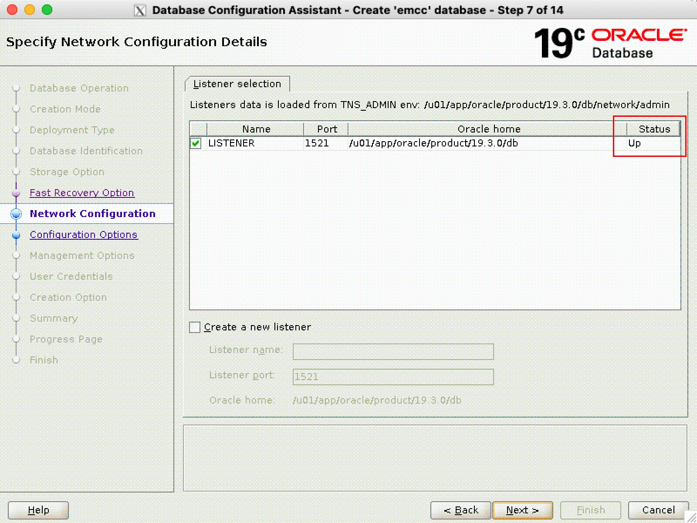Click the X11 icon in title bar

(140, 10)
